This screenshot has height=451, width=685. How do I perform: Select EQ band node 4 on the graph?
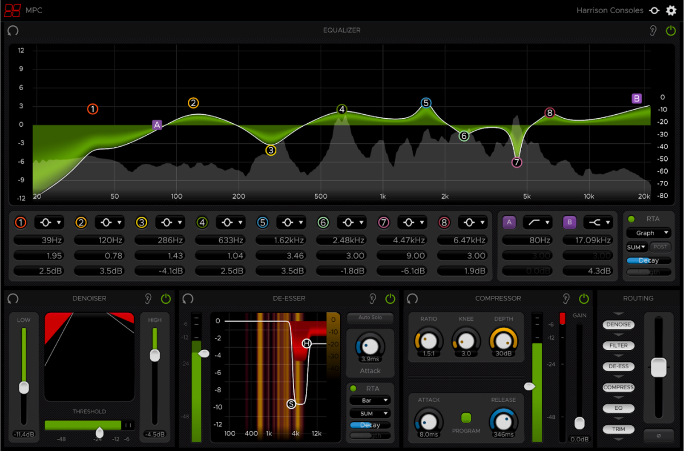pos(341,109)
